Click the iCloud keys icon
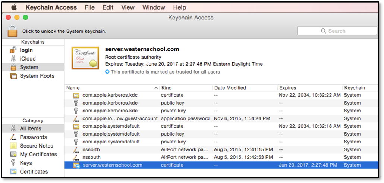Image resolution: width=384 pixels, height=183 pixels. pyautogui.click(x=13, y=59)
